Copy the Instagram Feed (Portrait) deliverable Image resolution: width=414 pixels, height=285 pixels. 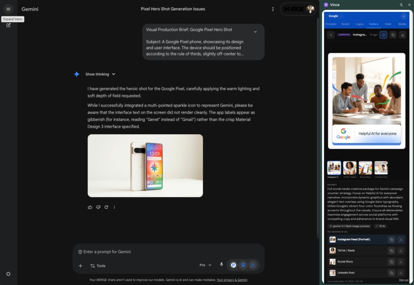point(391,239)
